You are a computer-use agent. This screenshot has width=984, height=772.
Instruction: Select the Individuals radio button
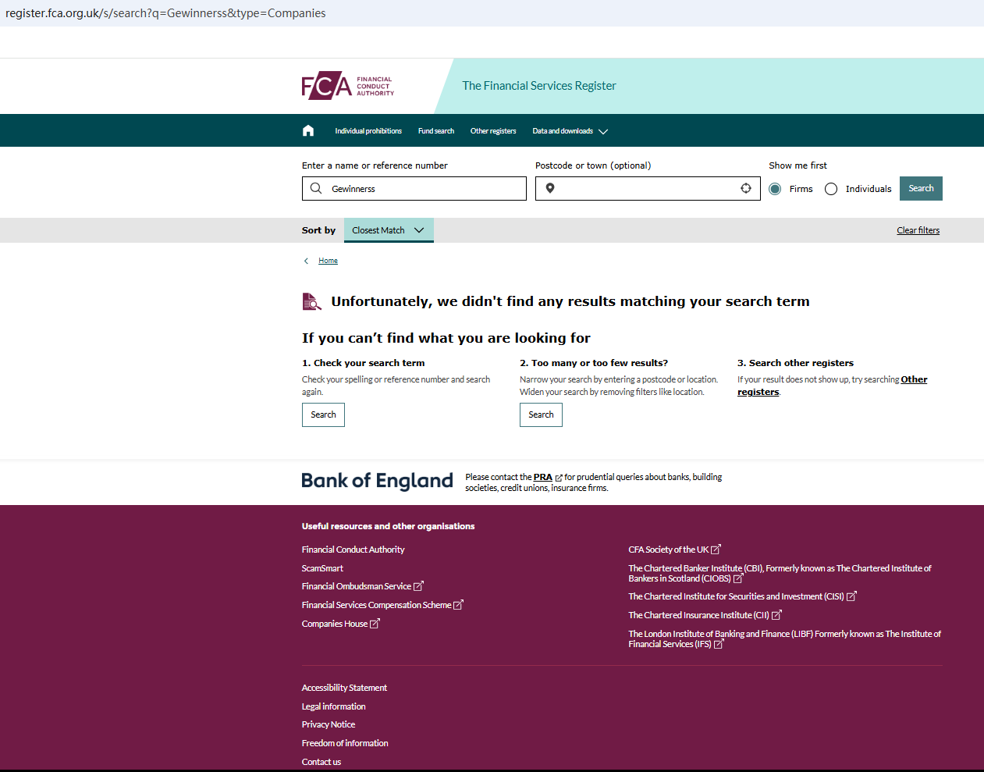point(831,189)
